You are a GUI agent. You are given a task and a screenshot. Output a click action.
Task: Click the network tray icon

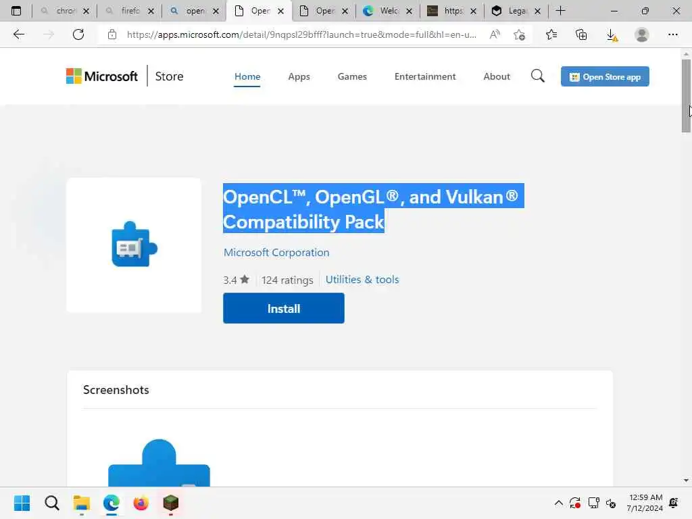click(x=593, y=503)
